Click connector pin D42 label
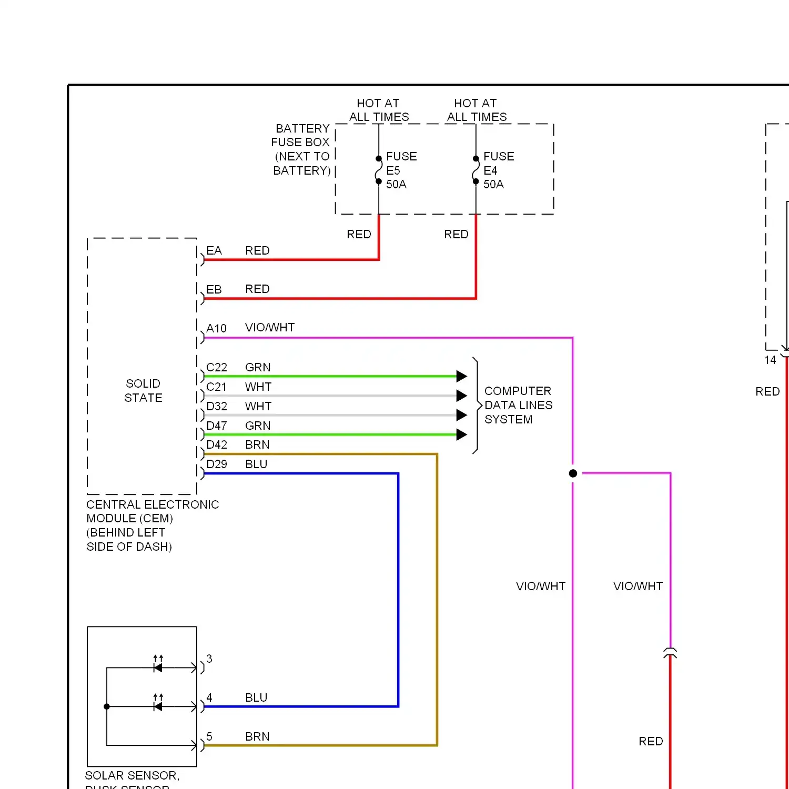 (x=217, y=444)
